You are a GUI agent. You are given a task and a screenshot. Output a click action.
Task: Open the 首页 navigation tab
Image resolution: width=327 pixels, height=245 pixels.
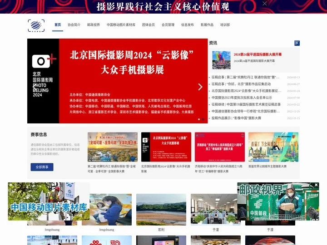pyautogui.click(x=58, y=25)
